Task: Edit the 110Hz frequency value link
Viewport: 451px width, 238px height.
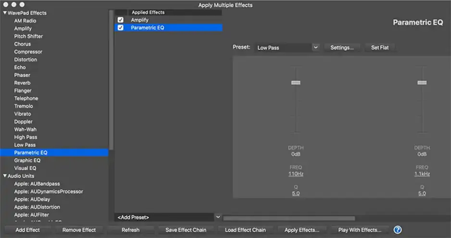Action: (296, 174)
